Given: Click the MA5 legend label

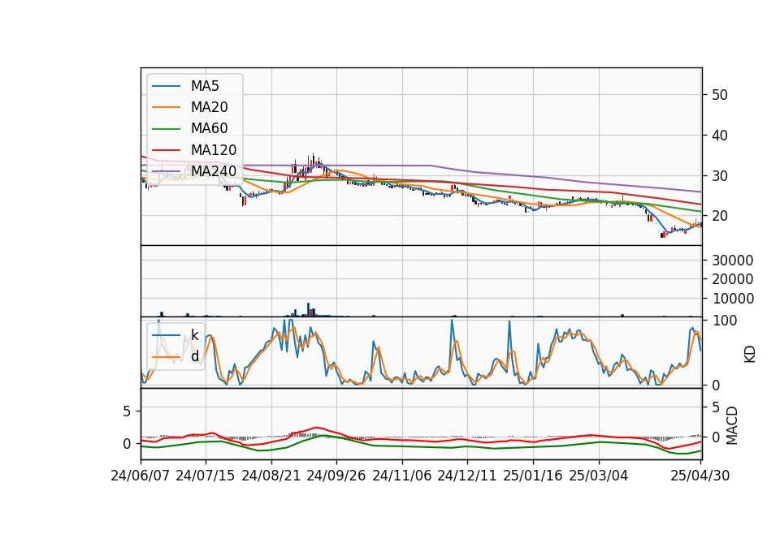Looking at the screenshot, I should [x=205, y=86].
